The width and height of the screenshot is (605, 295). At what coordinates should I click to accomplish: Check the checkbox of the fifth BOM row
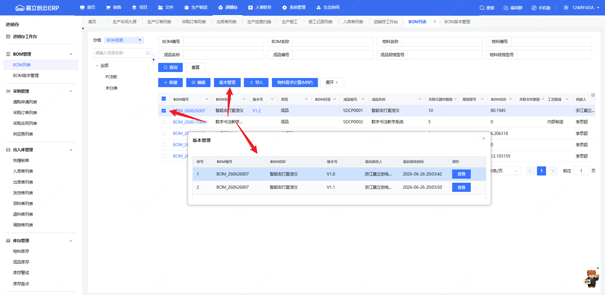click(164, 156)
